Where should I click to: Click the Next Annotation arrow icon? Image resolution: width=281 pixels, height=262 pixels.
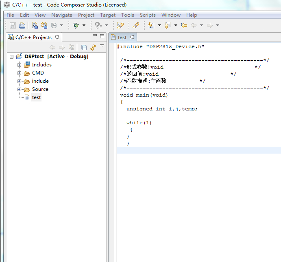coord(151,25)
